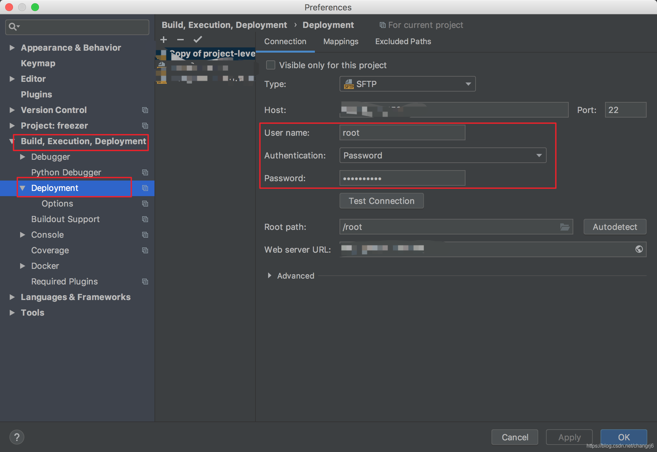The image size is (657, 452).
Task: Switch to the Excluded Paths tab
Action: pos(403,42)
